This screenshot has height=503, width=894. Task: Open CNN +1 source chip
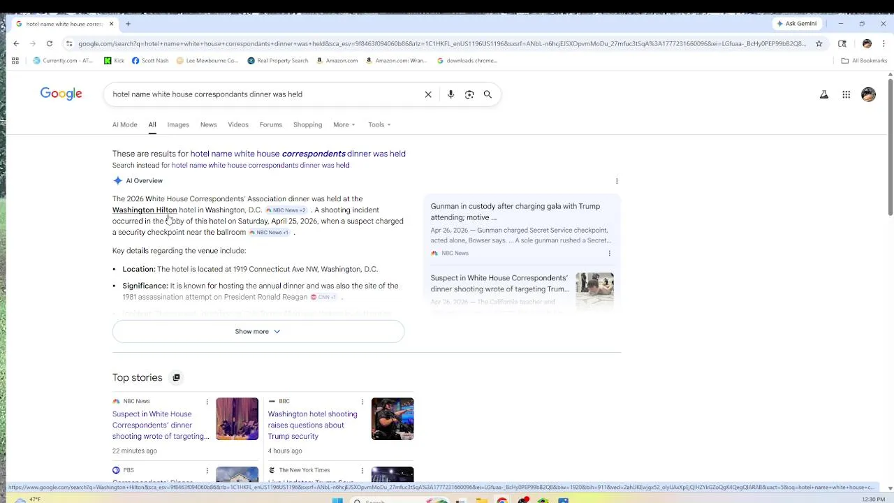323,298
